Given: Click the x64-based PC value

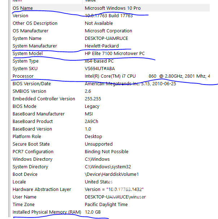Looking at the screenshot, I should (x=99, y=61).
